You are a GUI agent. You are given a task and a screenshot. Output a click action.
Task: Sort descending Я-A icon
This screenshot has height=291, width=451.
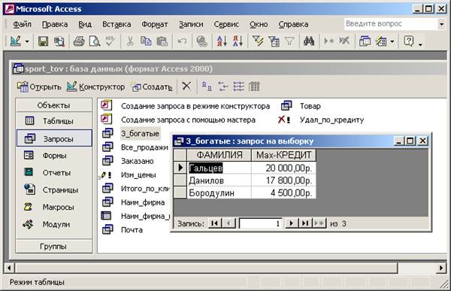point(238,41)
